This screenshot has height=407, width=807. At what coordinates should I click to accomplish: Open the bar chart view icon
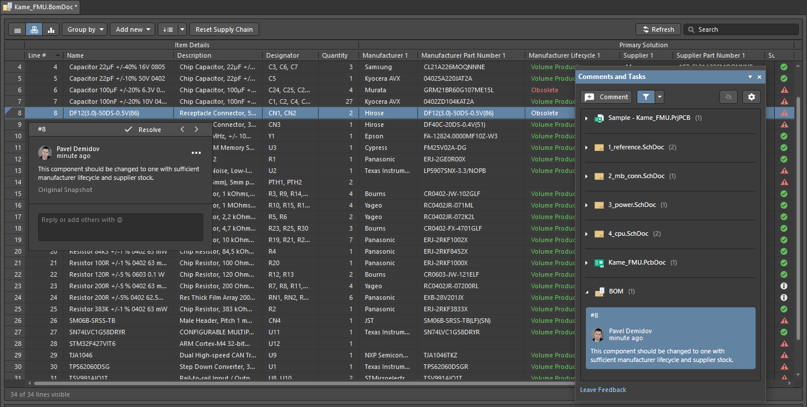pyautogui.click(x=51, y=29)
